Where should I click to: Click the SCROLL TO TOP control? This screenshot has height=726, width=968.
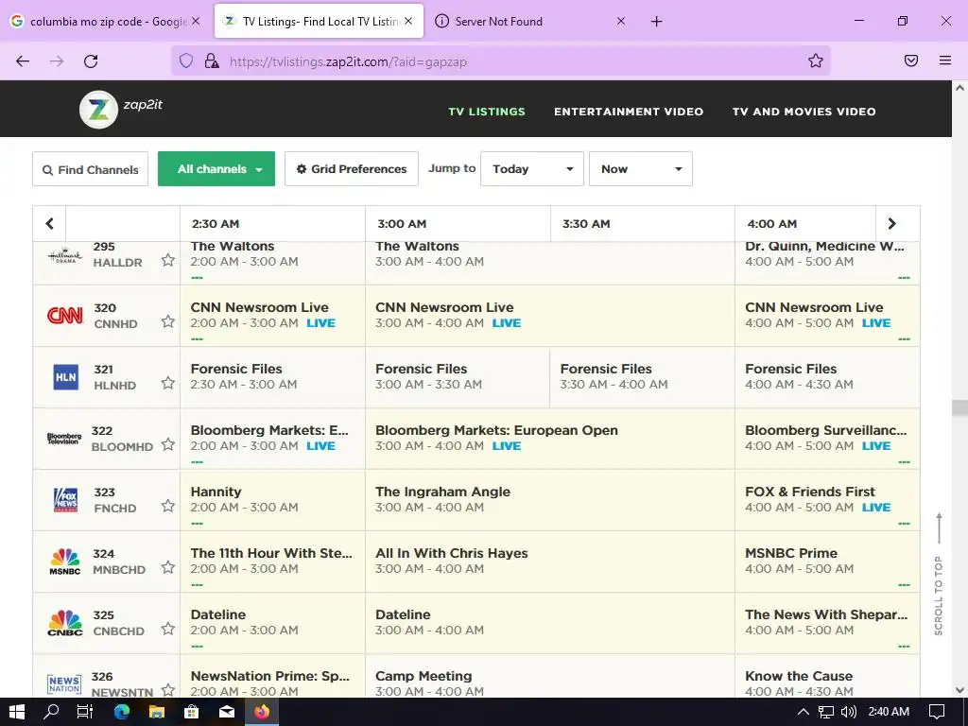tap(939, 574)
